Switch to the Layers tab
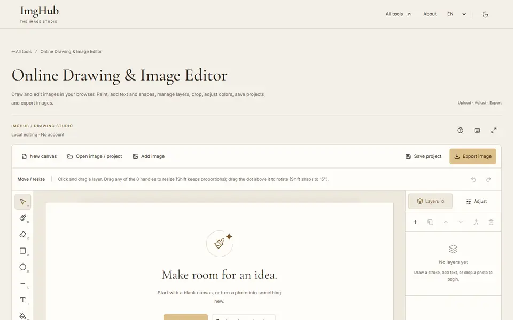The width and height of the screenshot is (513, 320). (431, 201)
